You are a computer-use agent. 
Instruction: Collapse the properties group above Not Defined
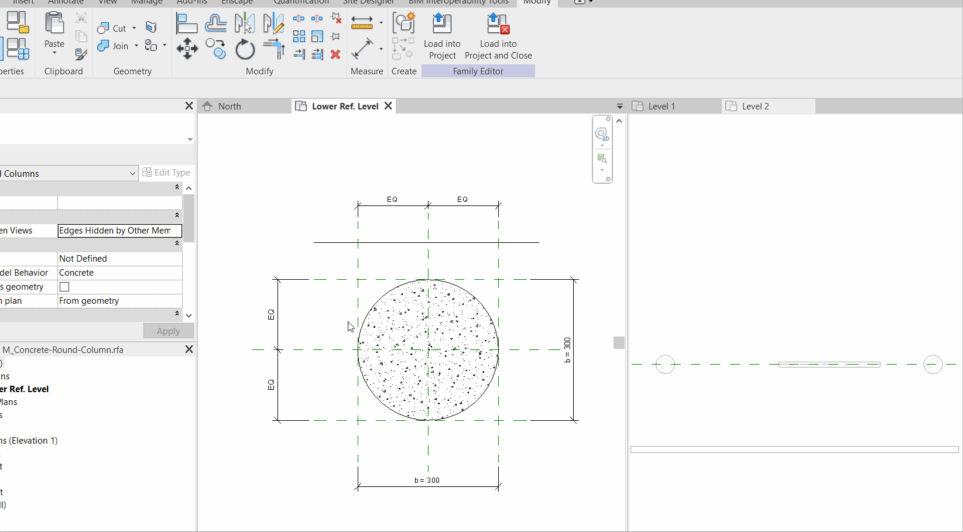pyautogui.click(x=177, y=243)
